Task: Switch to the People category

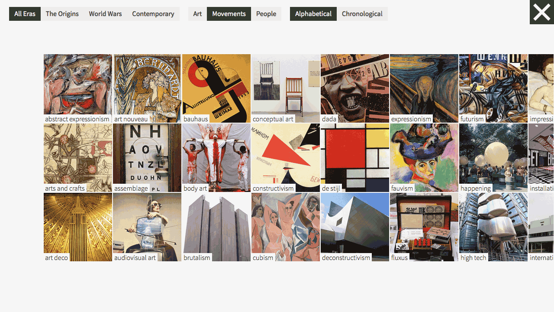Action: tap(266, 14)
